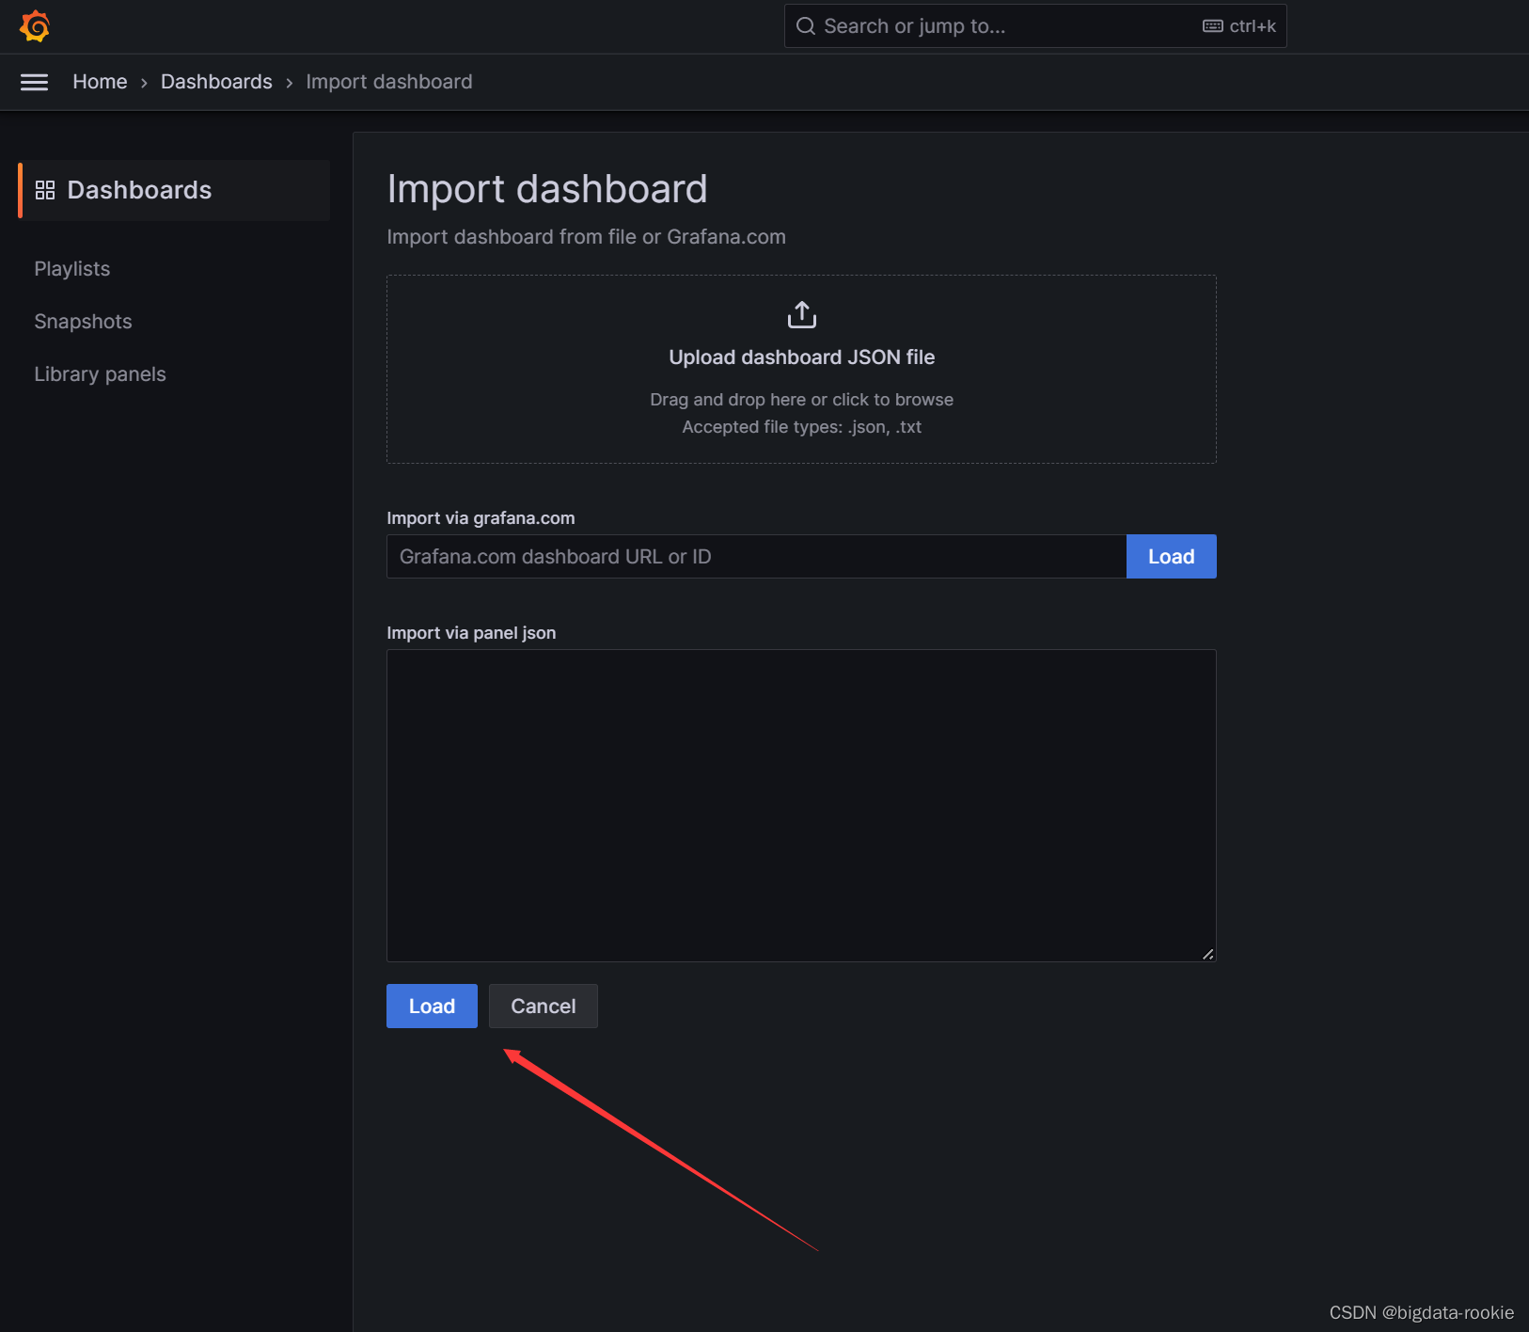Viewport: 1529px width, 1332px height.
Task: Click inside the panel json text area
Action: [x=801, y=805]
